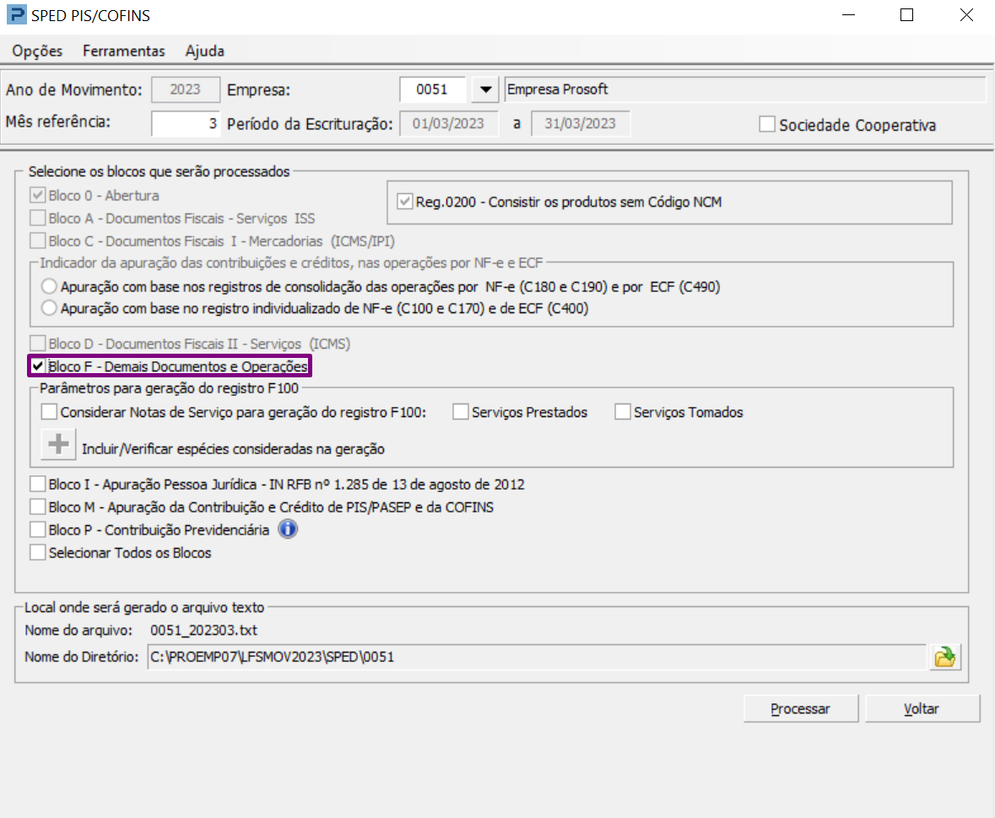Open the Opções menu

[37, 51]
